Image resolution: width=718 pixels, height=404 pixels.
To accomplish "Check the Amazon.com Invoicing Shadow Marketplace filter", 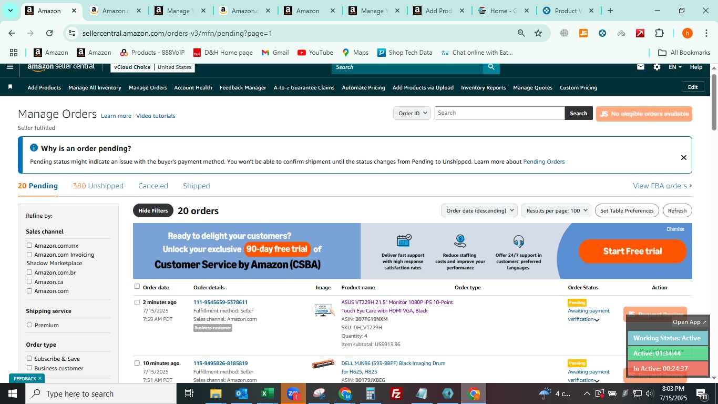I will click(29, 254).
